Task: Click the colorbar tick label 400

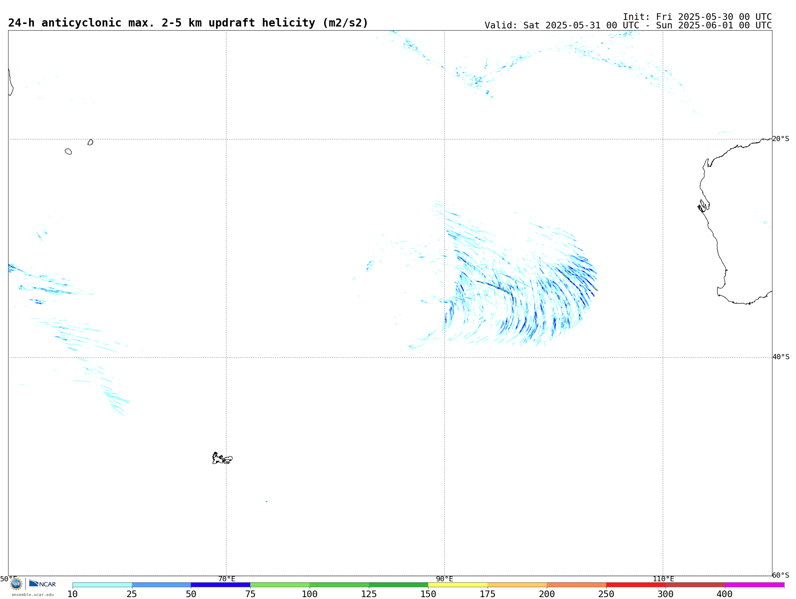Action: tap(725, 594)
